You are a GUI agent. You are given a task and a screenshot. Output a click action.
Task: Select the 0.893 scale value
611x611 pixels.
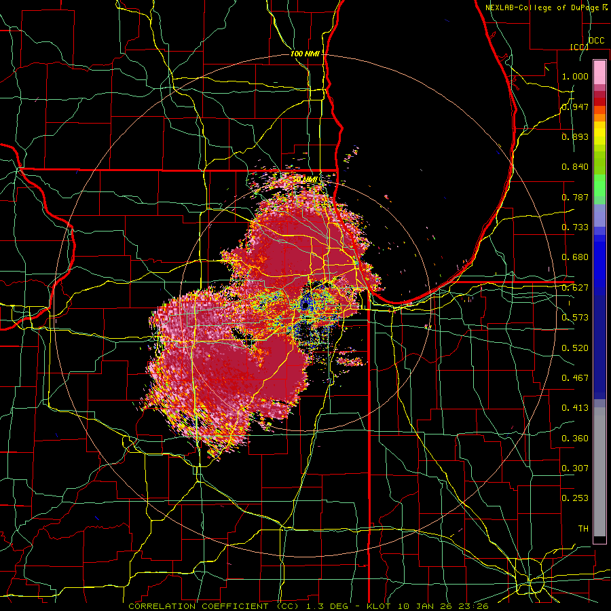575,136
